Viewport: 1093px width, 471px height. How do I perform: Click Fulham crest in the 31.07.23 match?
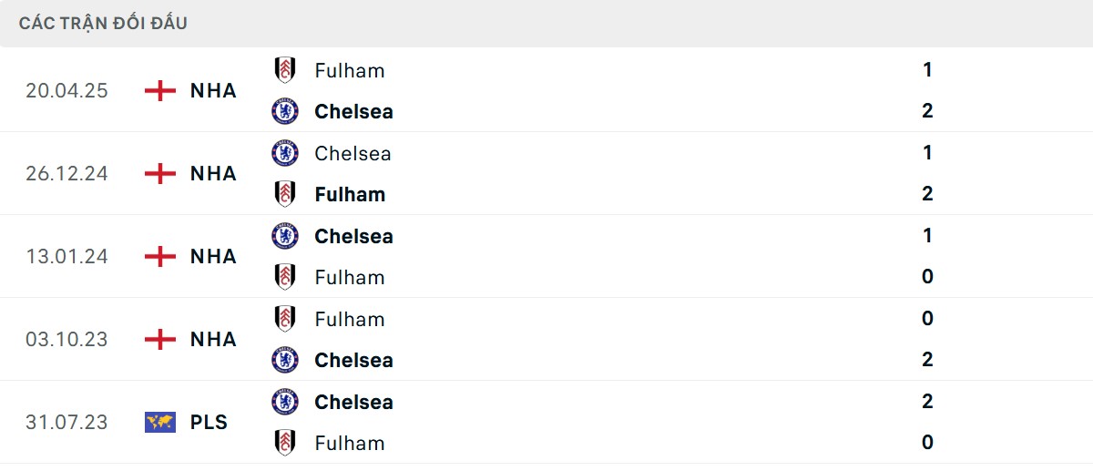[284, 443]
